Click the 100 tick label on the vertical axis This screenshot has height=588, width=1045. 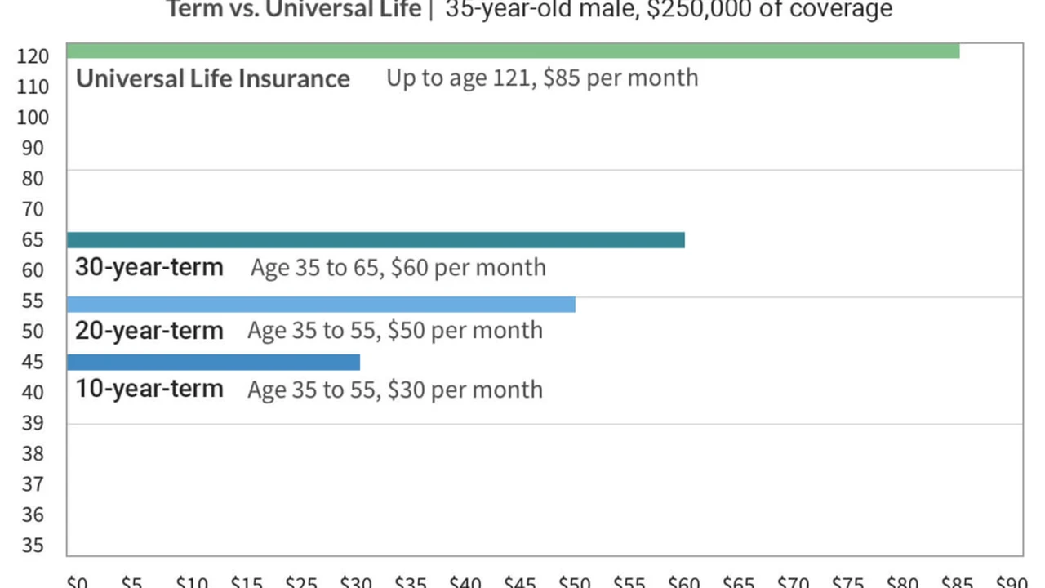pyautogui.click(x=33, y=118)
